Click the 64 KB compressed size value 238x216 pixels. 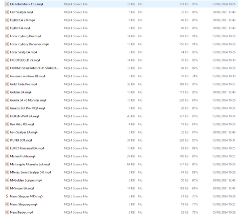[x=131, y=164]
